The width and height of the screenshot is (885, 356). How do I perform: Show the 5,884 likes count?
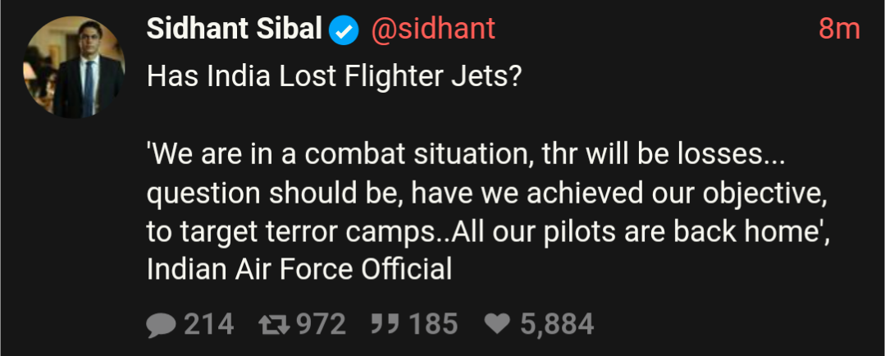click(557, 325)
